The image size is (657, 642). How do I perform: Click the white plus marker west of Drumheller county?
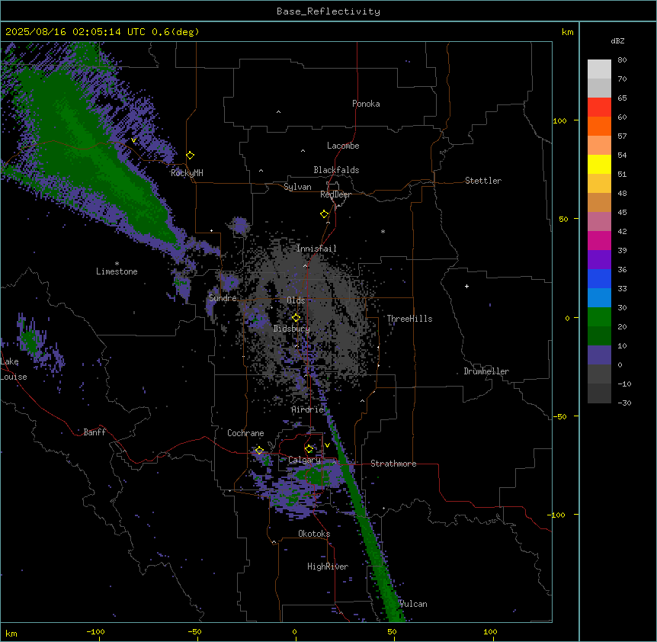tap(466, 286)
